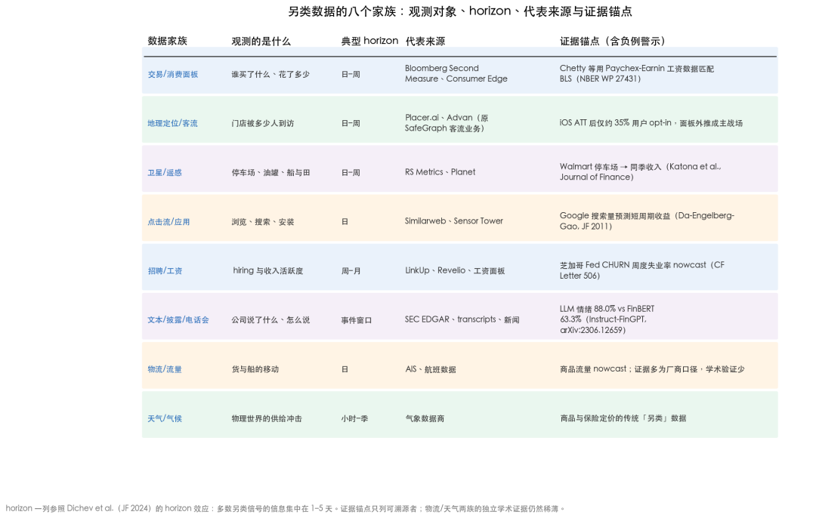This screenshot has height=518, width=816.
Task: Select source RS Metrics、Planet
Action: click(440, 172)
